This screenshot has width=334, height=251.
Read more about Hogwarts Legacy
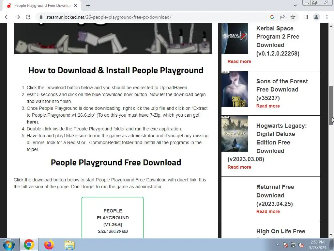[239, 167]
